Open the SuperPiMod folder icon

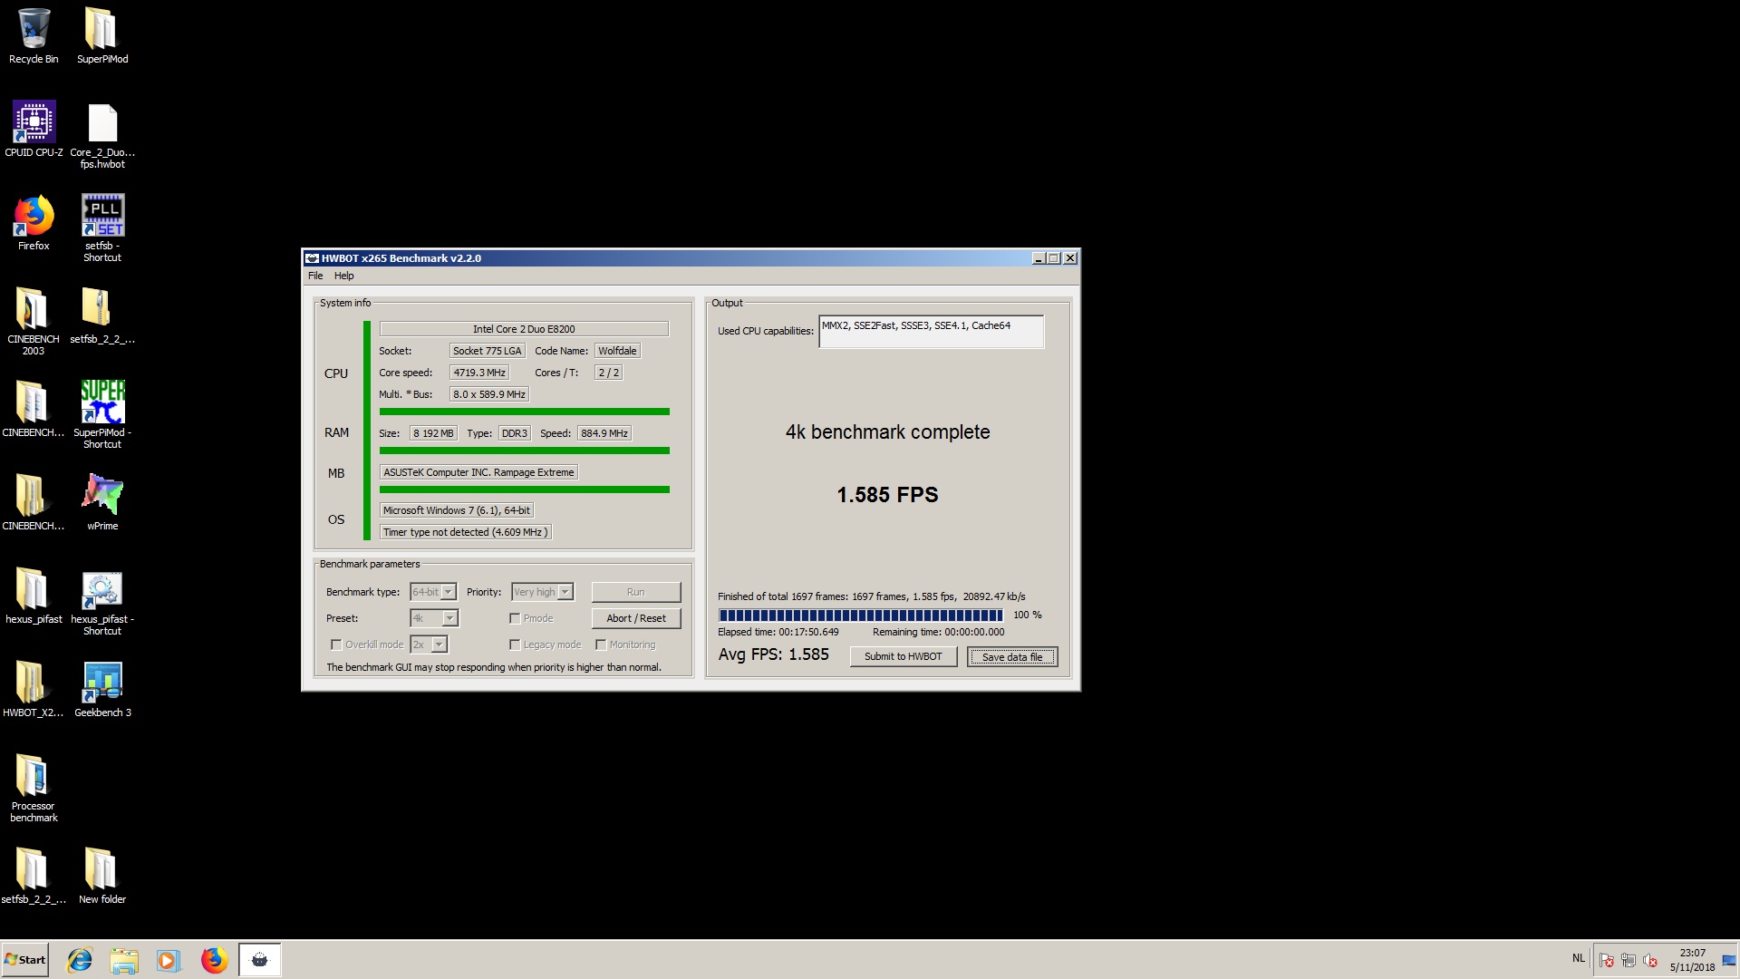(x=102, y=36)
